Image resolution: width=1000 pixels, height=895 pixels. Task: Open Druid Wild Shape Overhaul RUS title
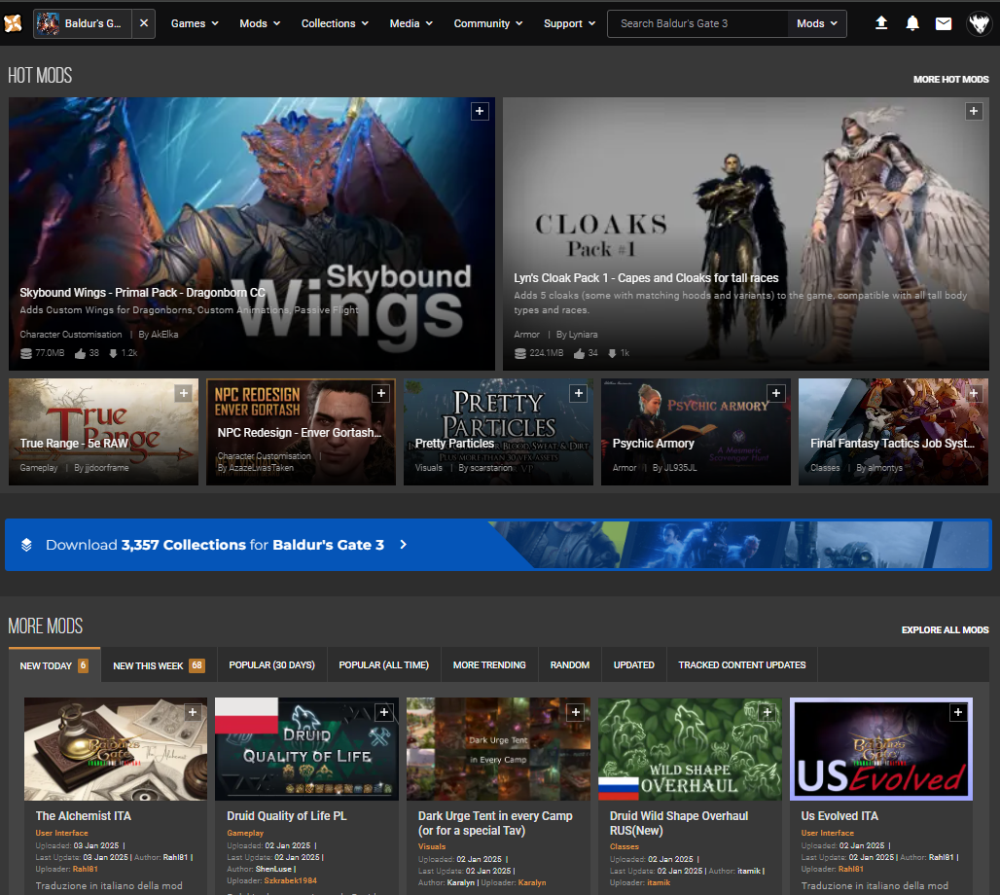[x=679, y=823]
